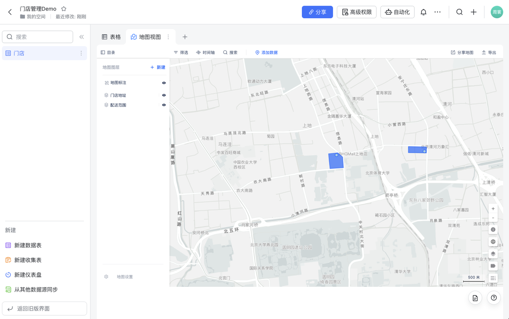Screen dimensions: 509x319
Task: Switch to the 表格 tab
Action: (x=111, y=37)
